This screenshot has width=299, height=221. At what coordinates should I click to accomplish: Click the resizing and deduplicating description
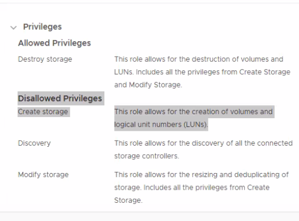[x=201, y=187]
